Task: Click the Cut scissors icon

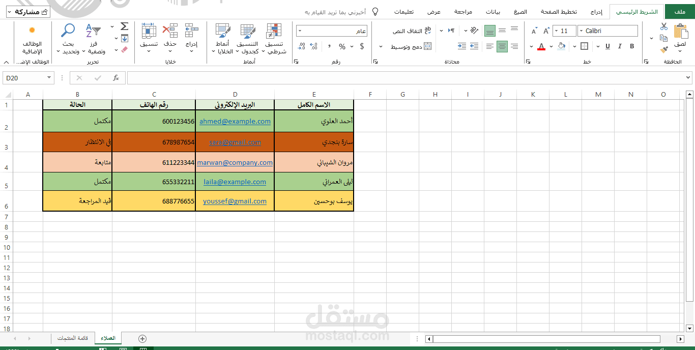Action: coord(664,26)
